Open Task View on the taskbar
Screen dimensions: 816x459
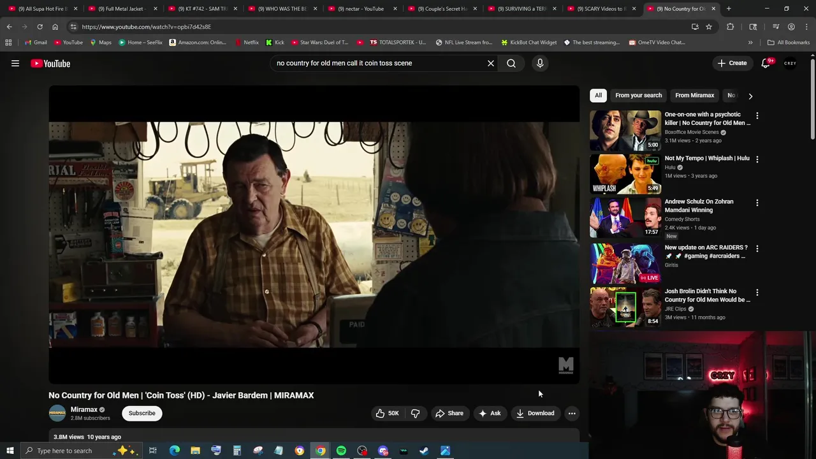153,451
